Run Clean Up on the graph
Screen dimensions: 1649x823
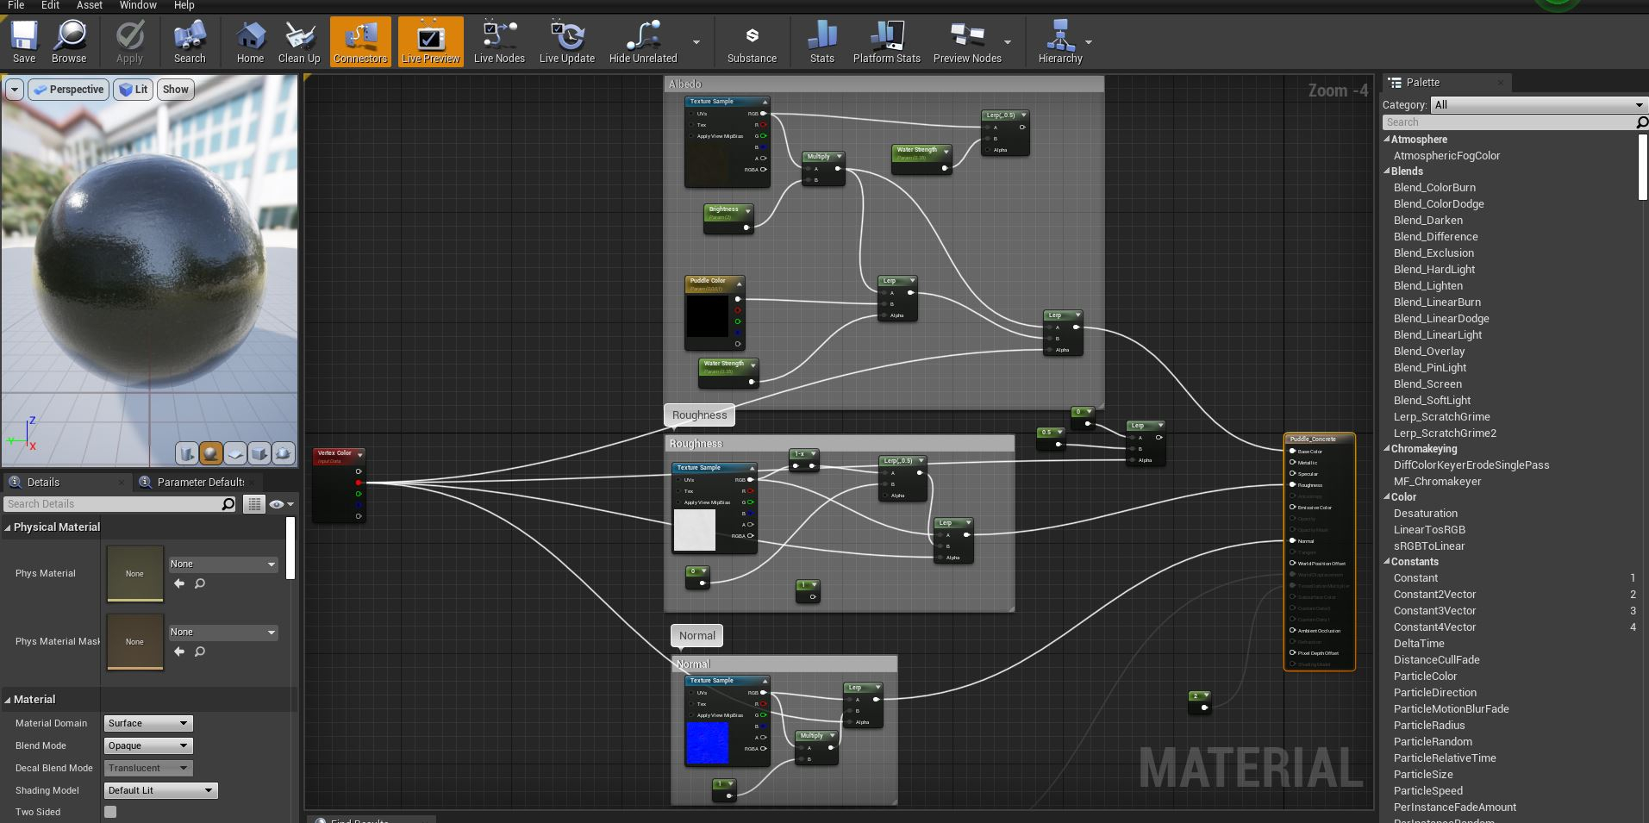coord(299,41)
